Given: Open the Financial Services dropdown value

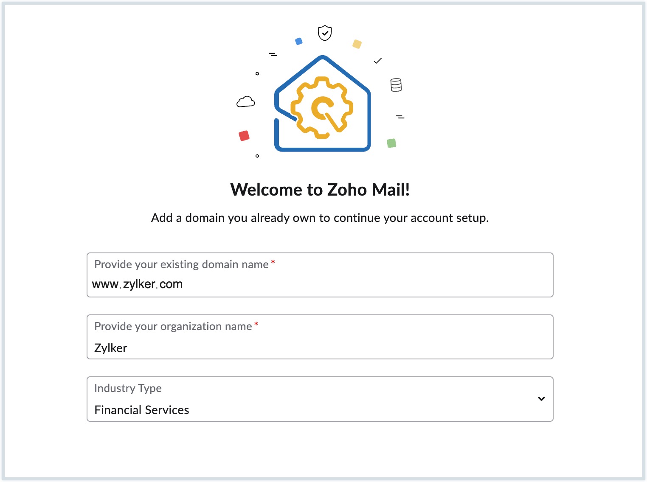Looking at the screenshot, I should click(x=142, y=410).
